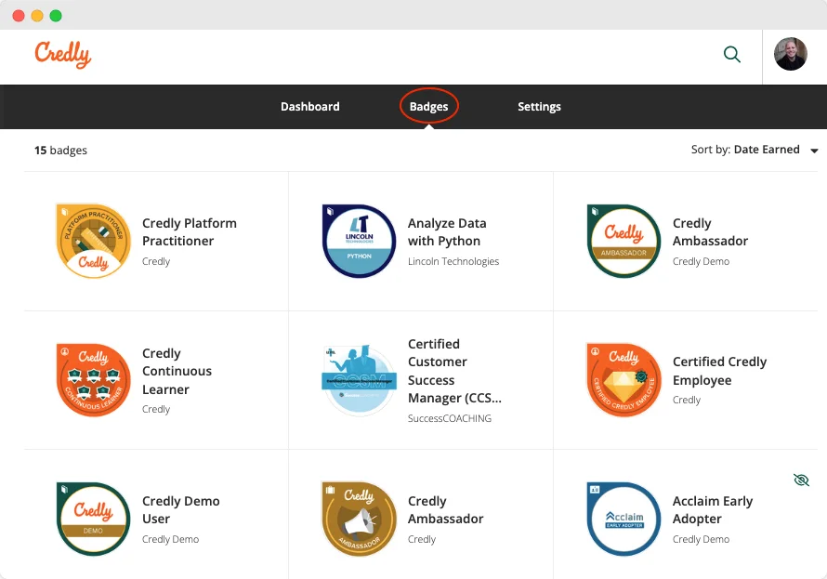Click Certified Customer Success Manager title

454,371
